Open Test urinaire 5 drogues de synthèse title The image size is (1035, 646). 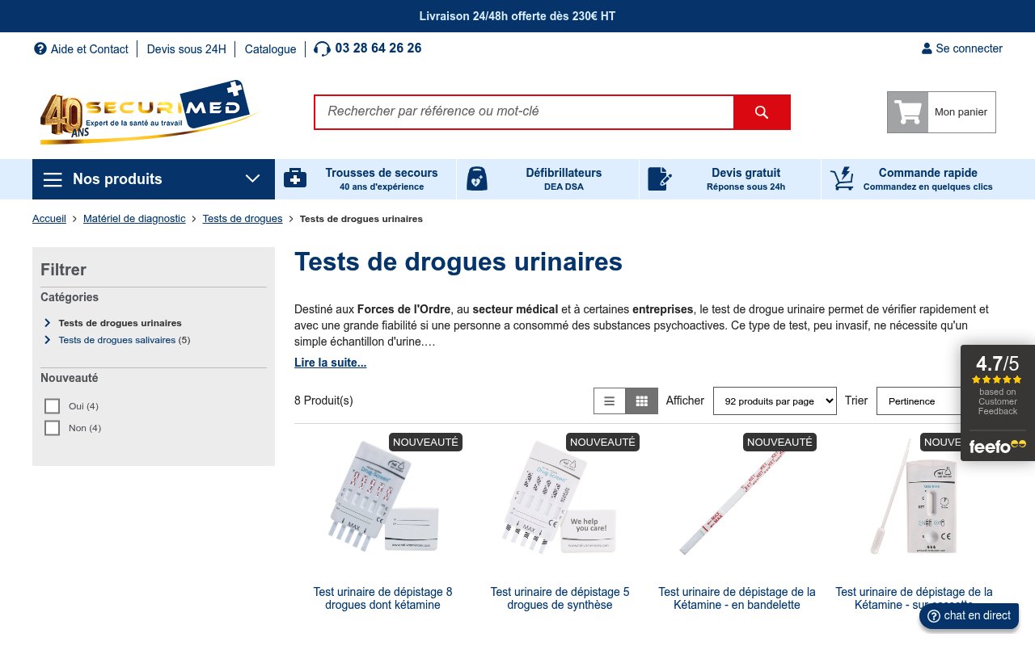tap(560, 598)
